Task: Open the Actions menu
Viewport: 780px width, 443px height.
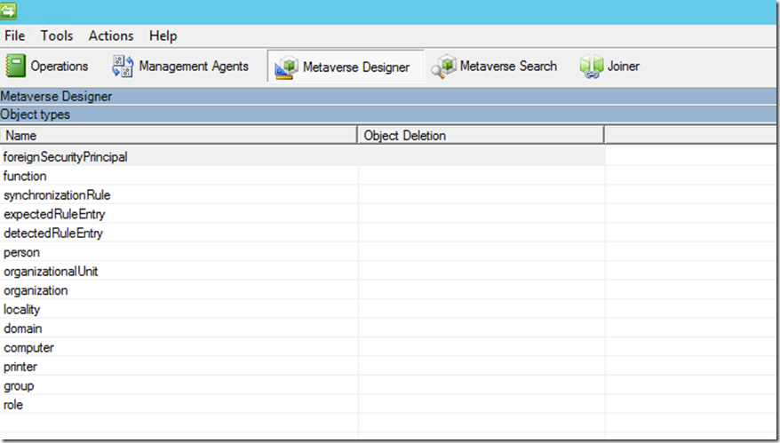Action: (111, 36)
